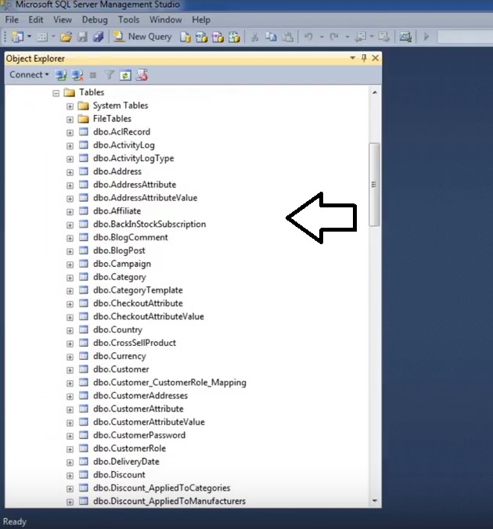Click the Disconnect icon in Object Explorer

coord(77,75)
